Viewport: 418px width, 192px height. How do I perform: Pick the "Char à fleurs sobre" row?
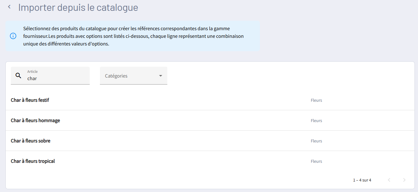coord(31,141)
